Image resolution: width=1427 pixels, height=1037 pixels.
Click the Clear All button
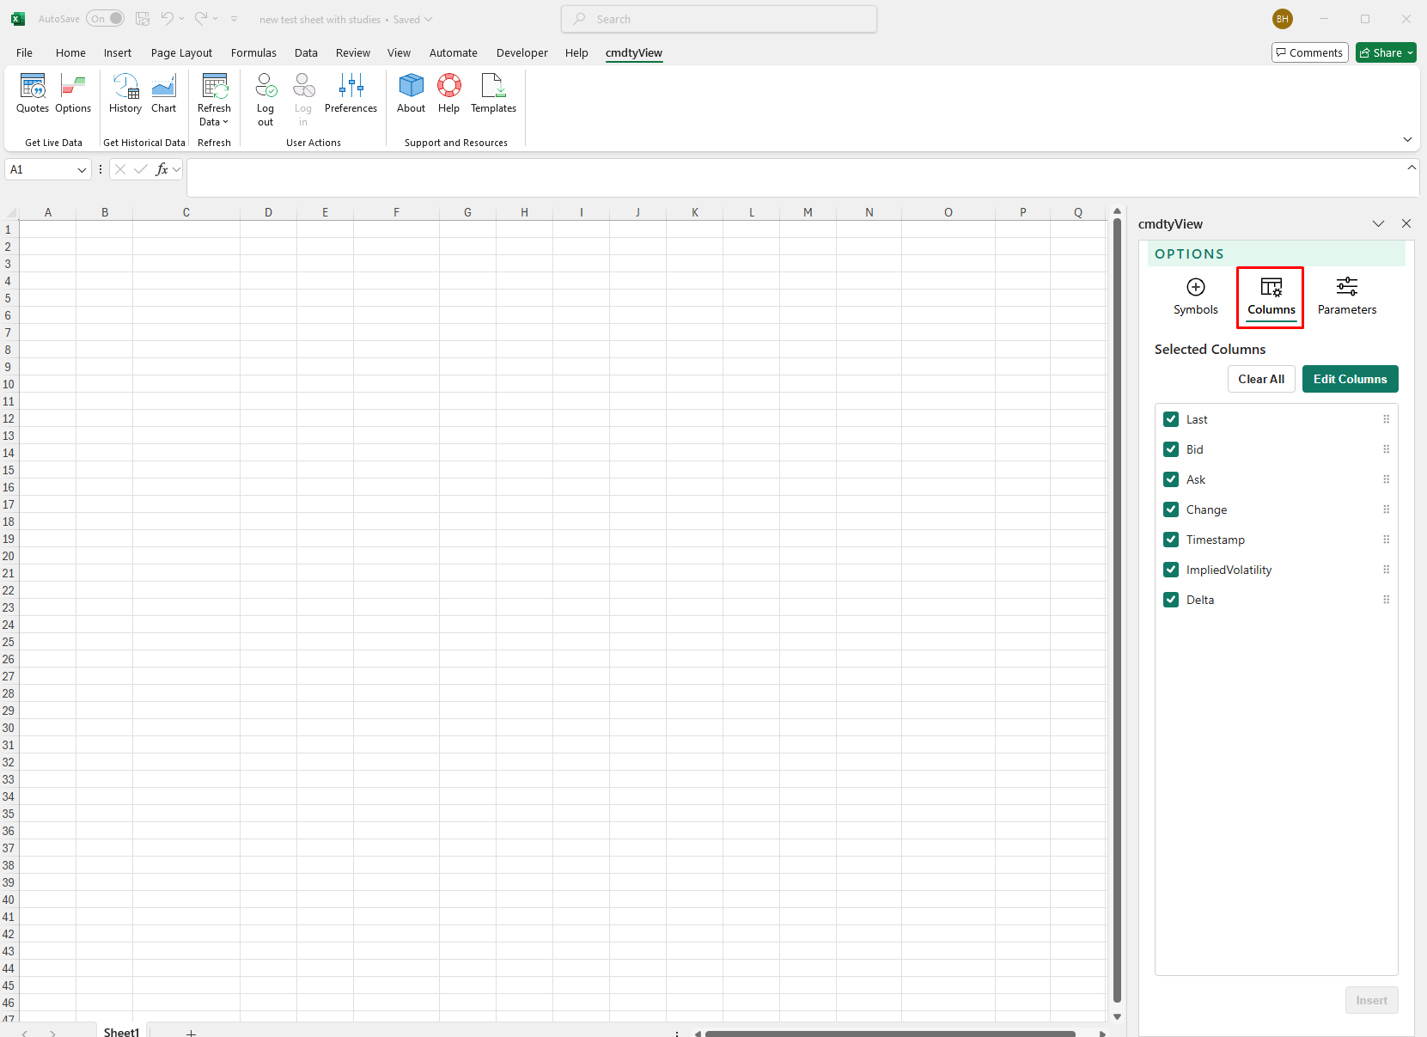point(1261,379)
